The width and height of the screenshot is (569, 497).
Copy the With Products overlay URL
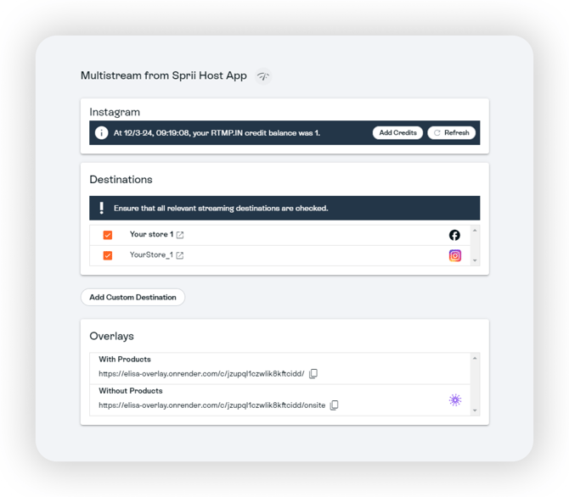coord(313,374)
